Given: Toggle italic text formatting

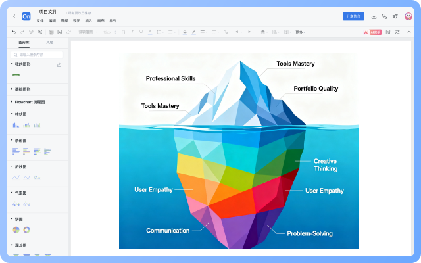Looking at the screenshot, I should pos(132,32).
